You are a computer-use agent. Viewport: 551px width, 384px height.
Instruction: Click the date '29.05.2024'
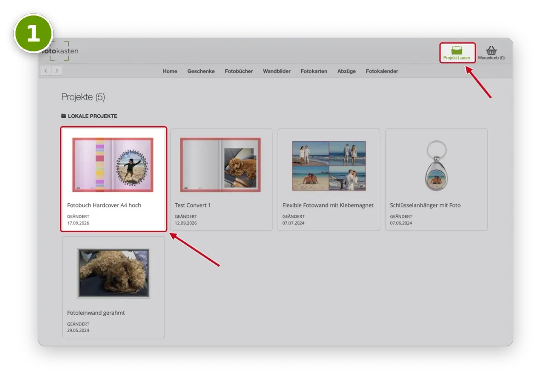[78, 330]
